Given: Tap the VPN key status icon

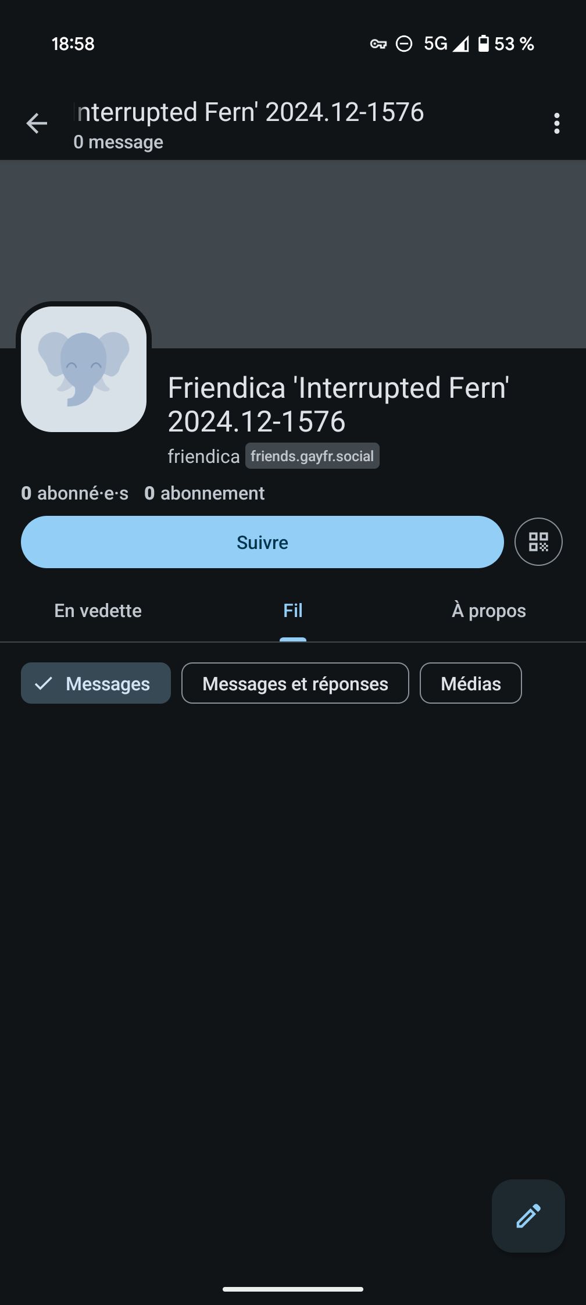Looking at the screenshot, I should (378, 44).
